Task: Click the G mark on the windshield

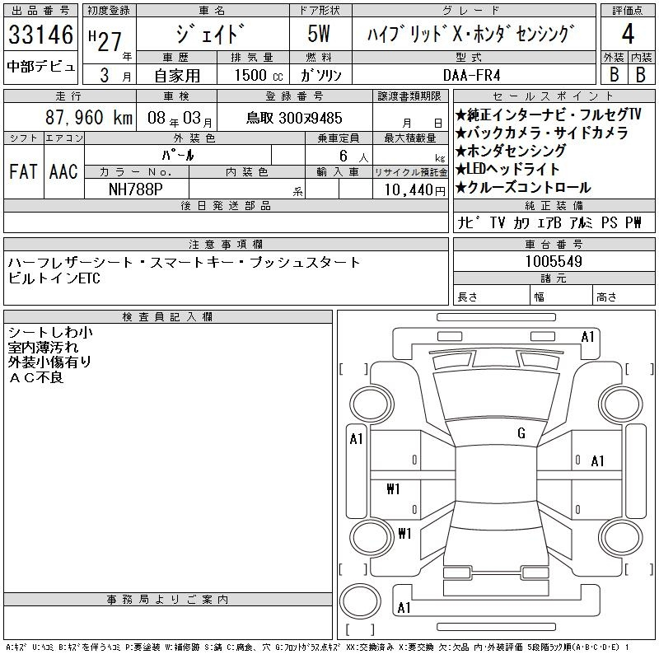Action: (521, 433)
